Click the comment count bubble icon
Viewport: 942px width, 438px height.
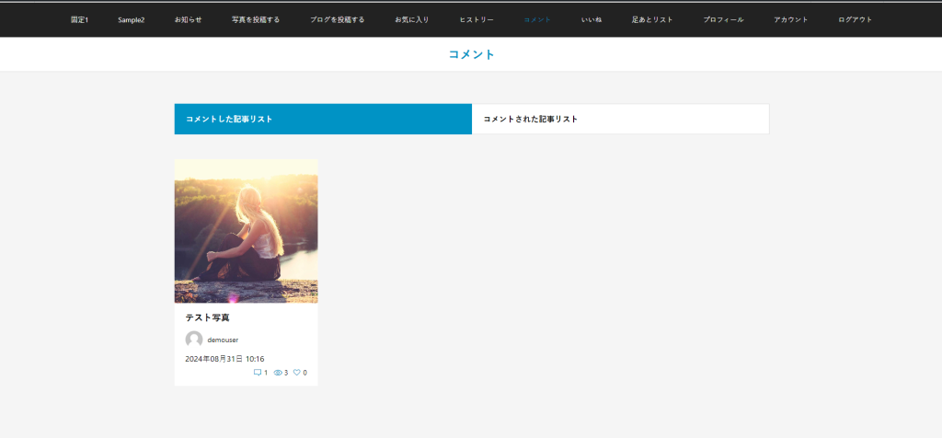pyautogui.click(x=258, y=373)
